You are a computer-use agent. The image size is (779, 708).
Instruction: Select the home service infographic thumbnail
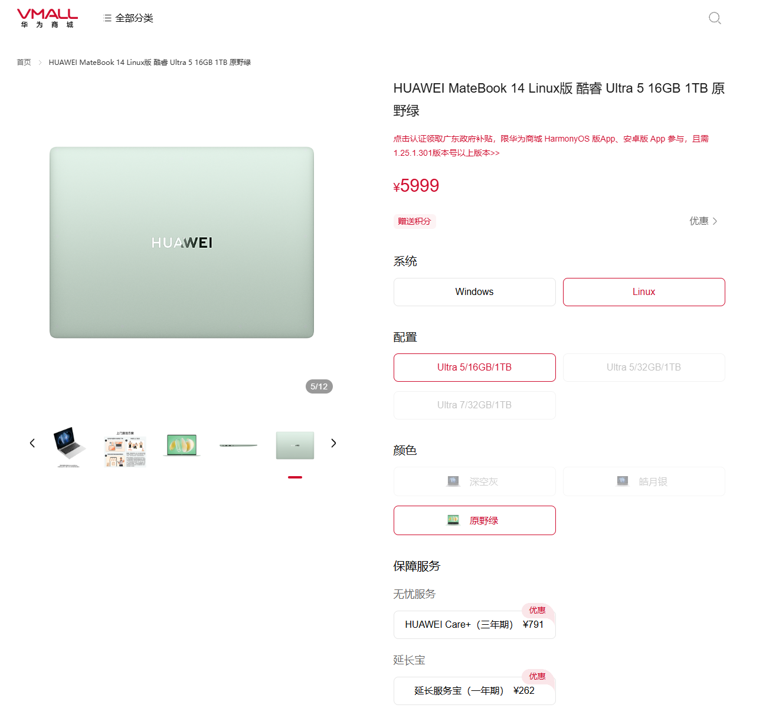pos(125,449)
